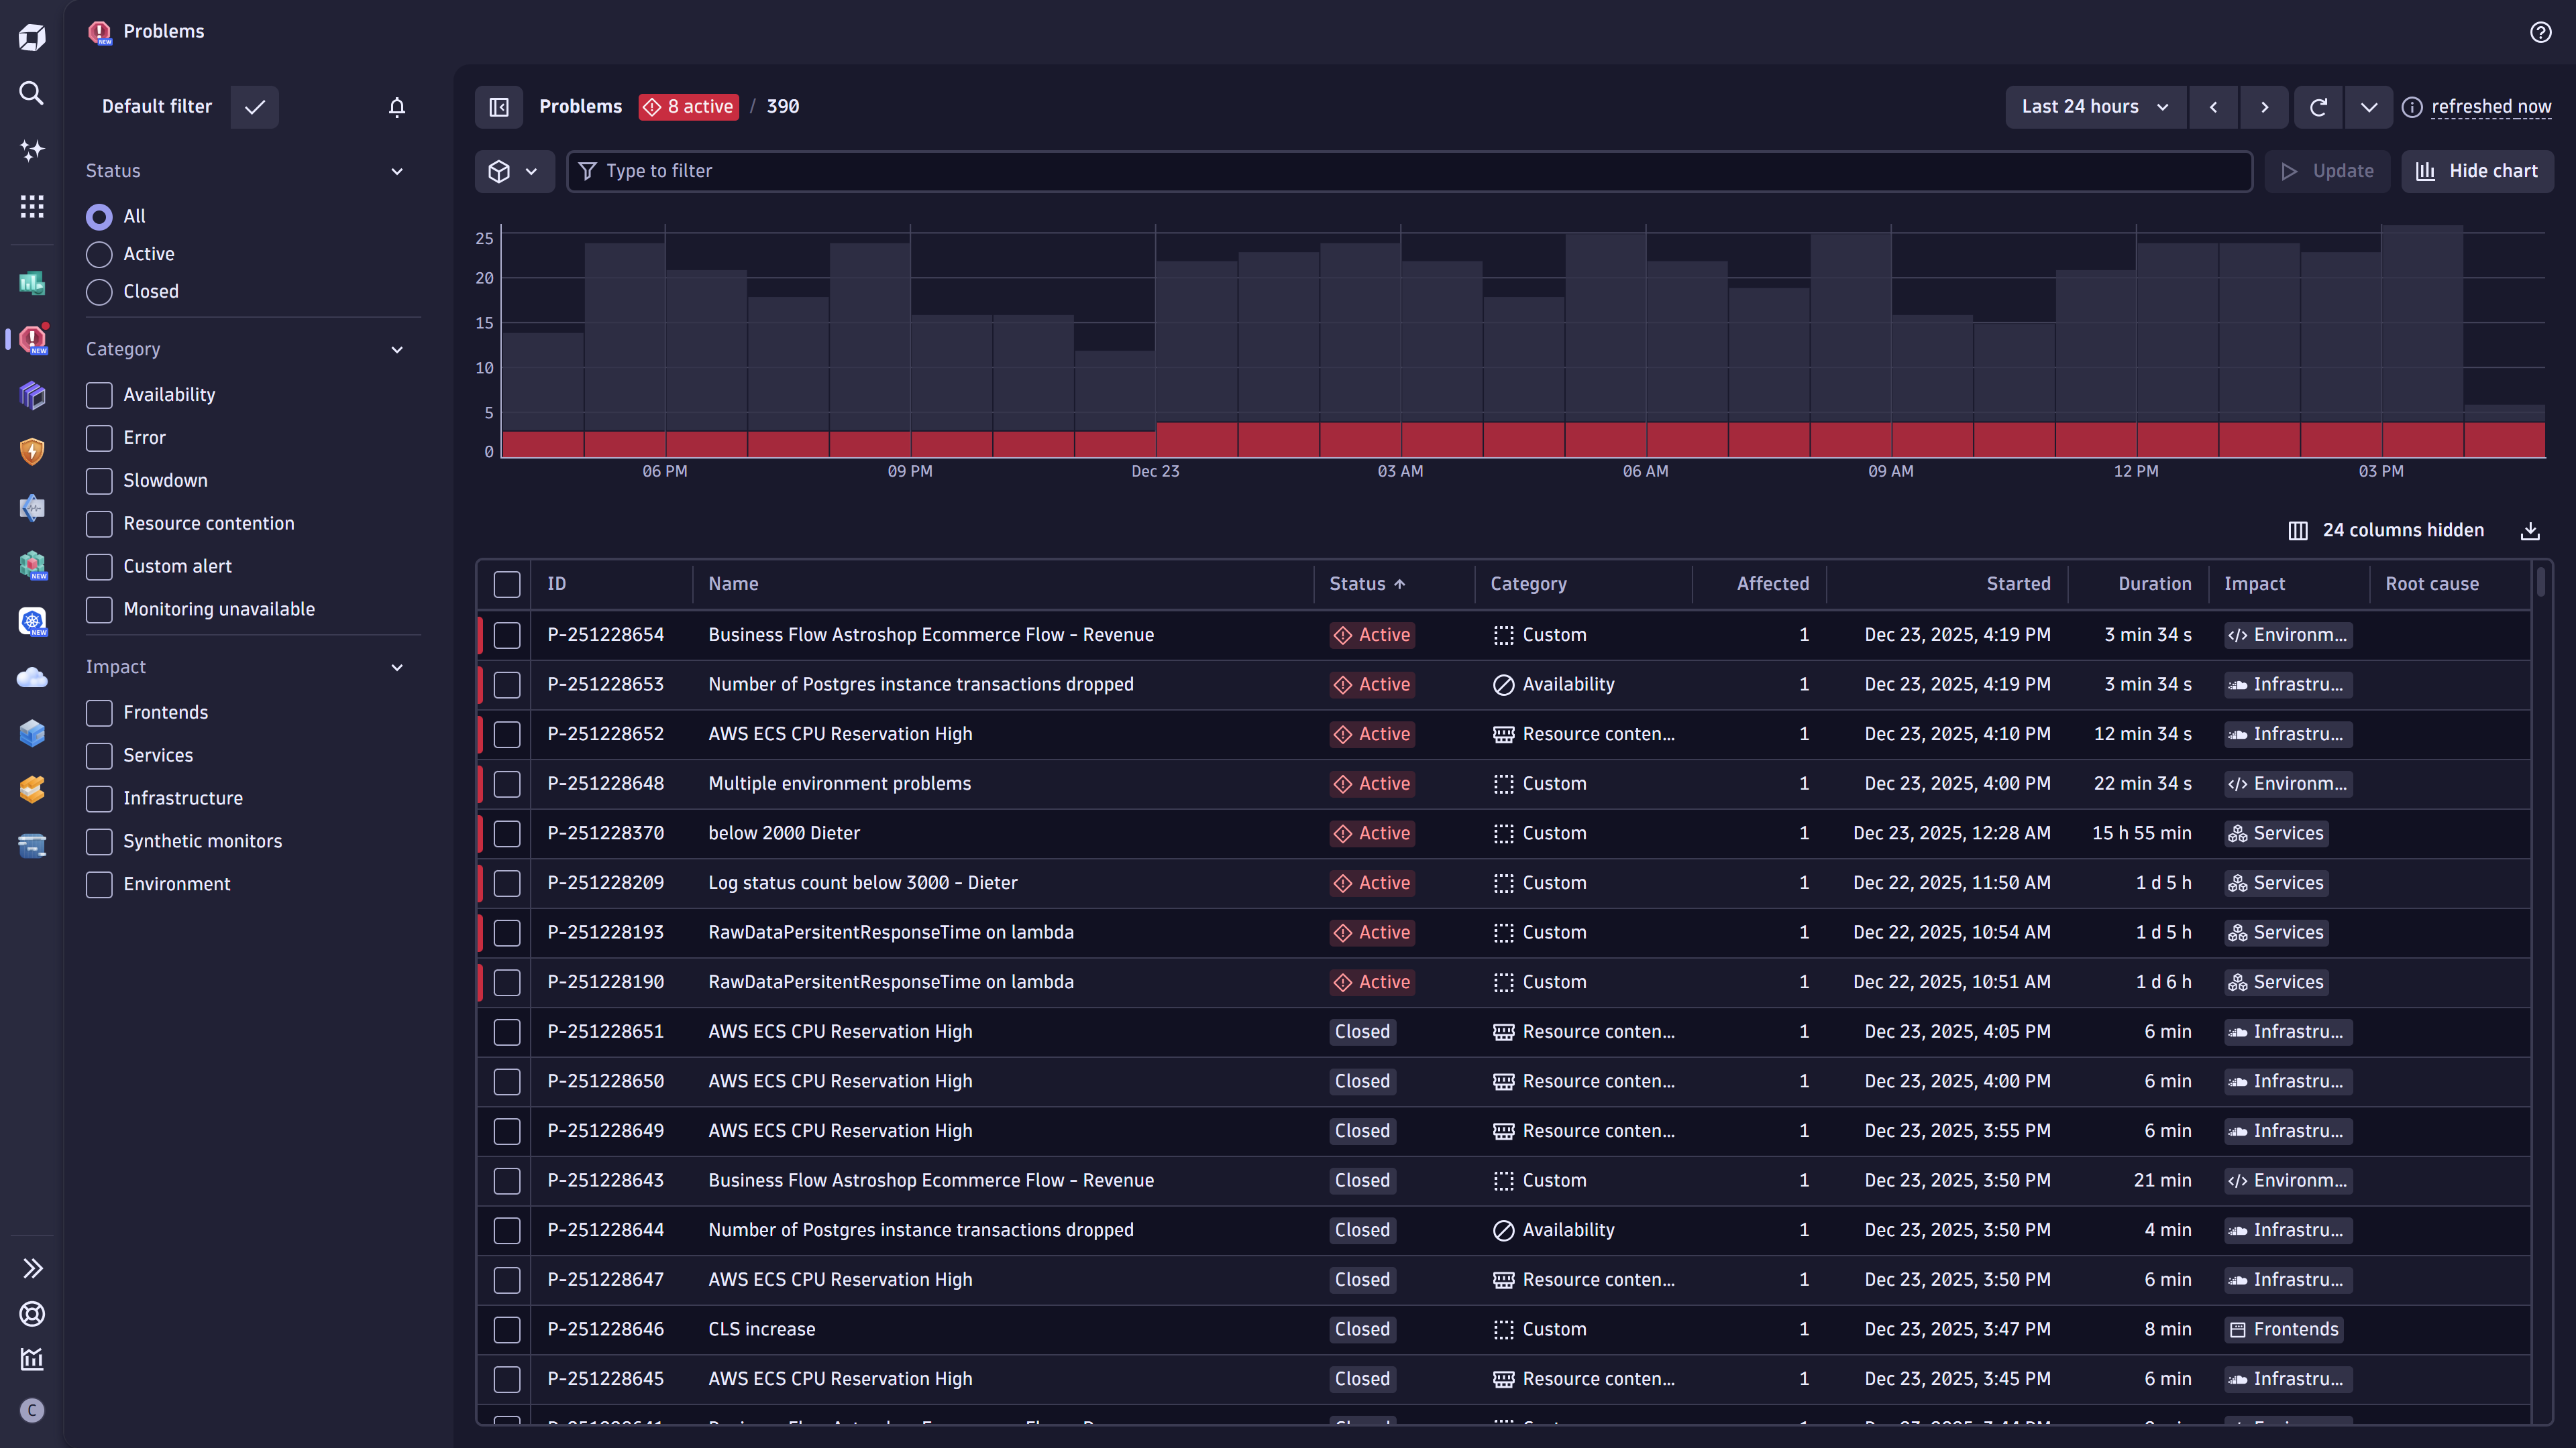Click the table's vertical scrollbar
Viewport: 2576px width, 1448px height.
(x=2540, y=583)
